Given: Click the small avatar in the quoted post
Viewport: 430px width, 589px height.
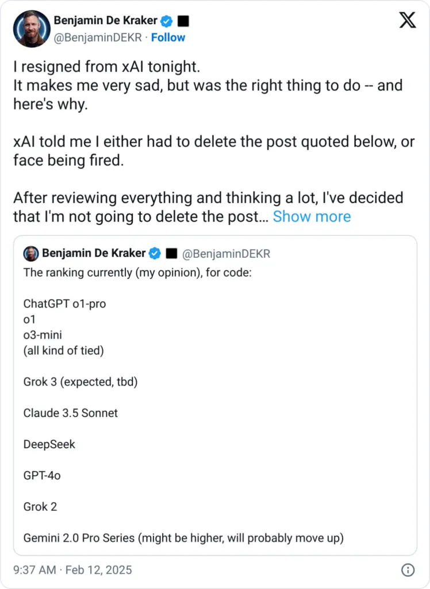Looking at the screenshot, I should pyautogui.click(x=32, y=254).
